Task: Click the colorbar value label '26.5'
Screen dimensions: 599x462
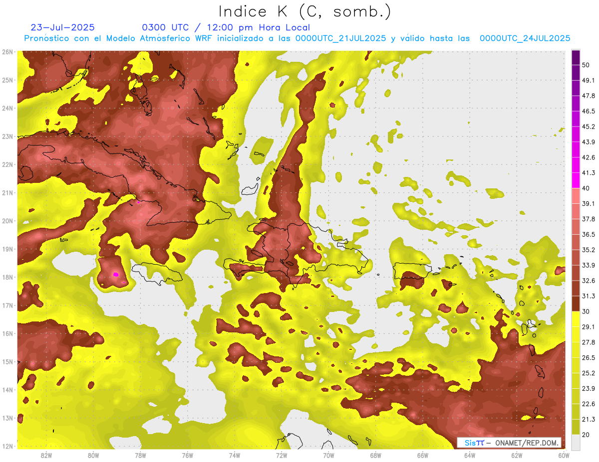Action: click(x=588, y=357)
